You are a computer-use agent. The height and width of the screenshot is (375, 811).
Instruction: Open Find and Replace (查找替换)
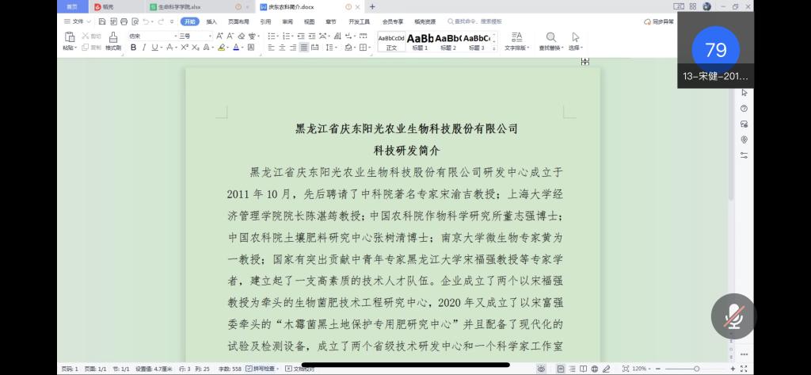(550, 41)
